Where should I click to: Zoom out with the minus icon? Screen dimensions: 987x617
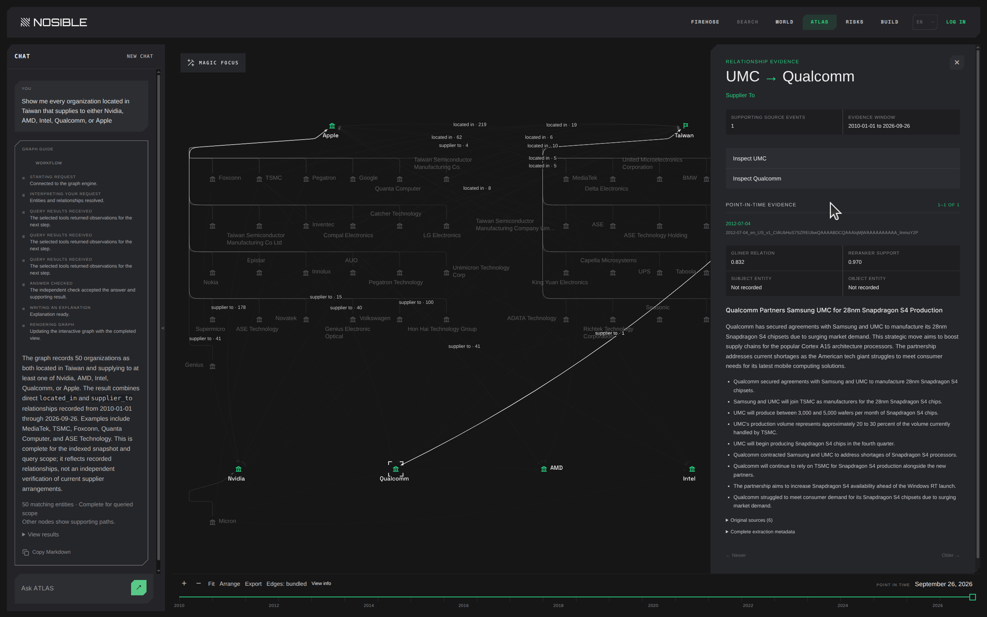(x=199, y=583)
